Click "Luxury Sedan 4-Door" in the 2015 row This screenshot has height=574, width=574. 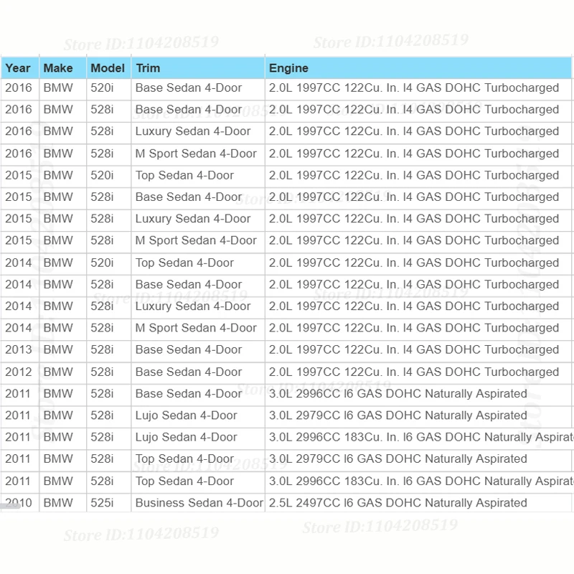point(193,219)
